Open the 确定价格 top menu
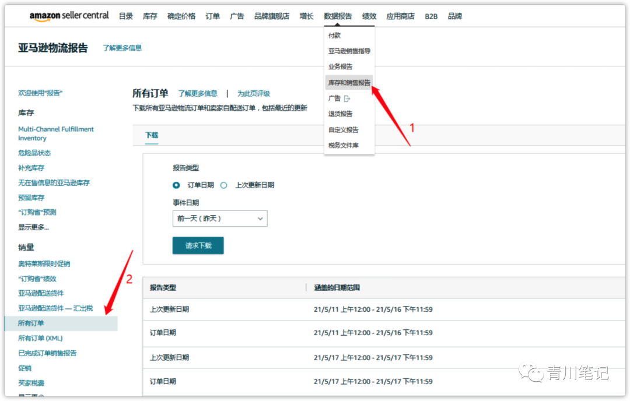 181,16
